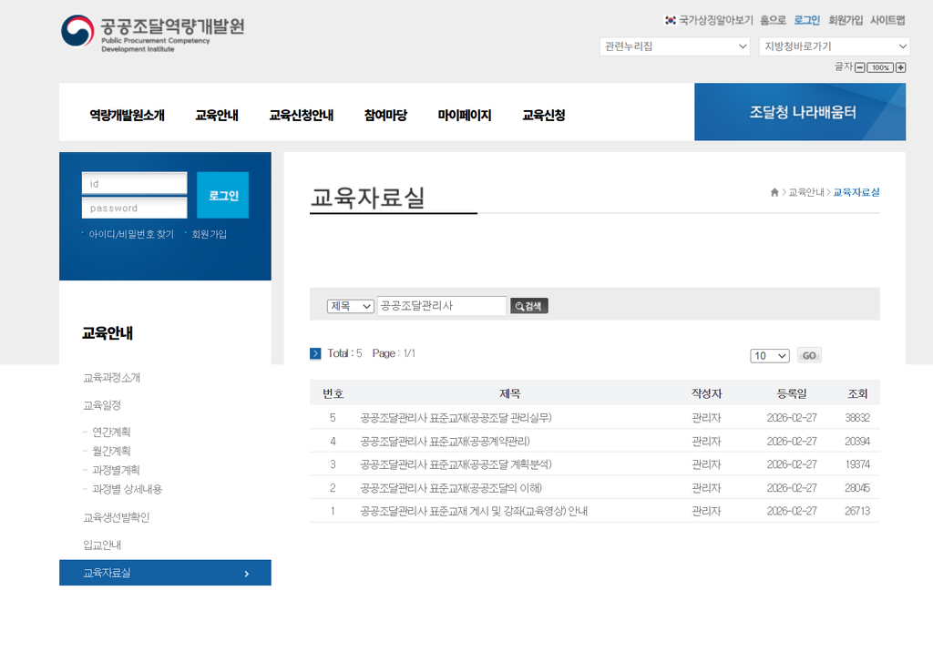933x652 pixels.
Task: Click the home icon in breadcrumb
Action: pos(774,192)
